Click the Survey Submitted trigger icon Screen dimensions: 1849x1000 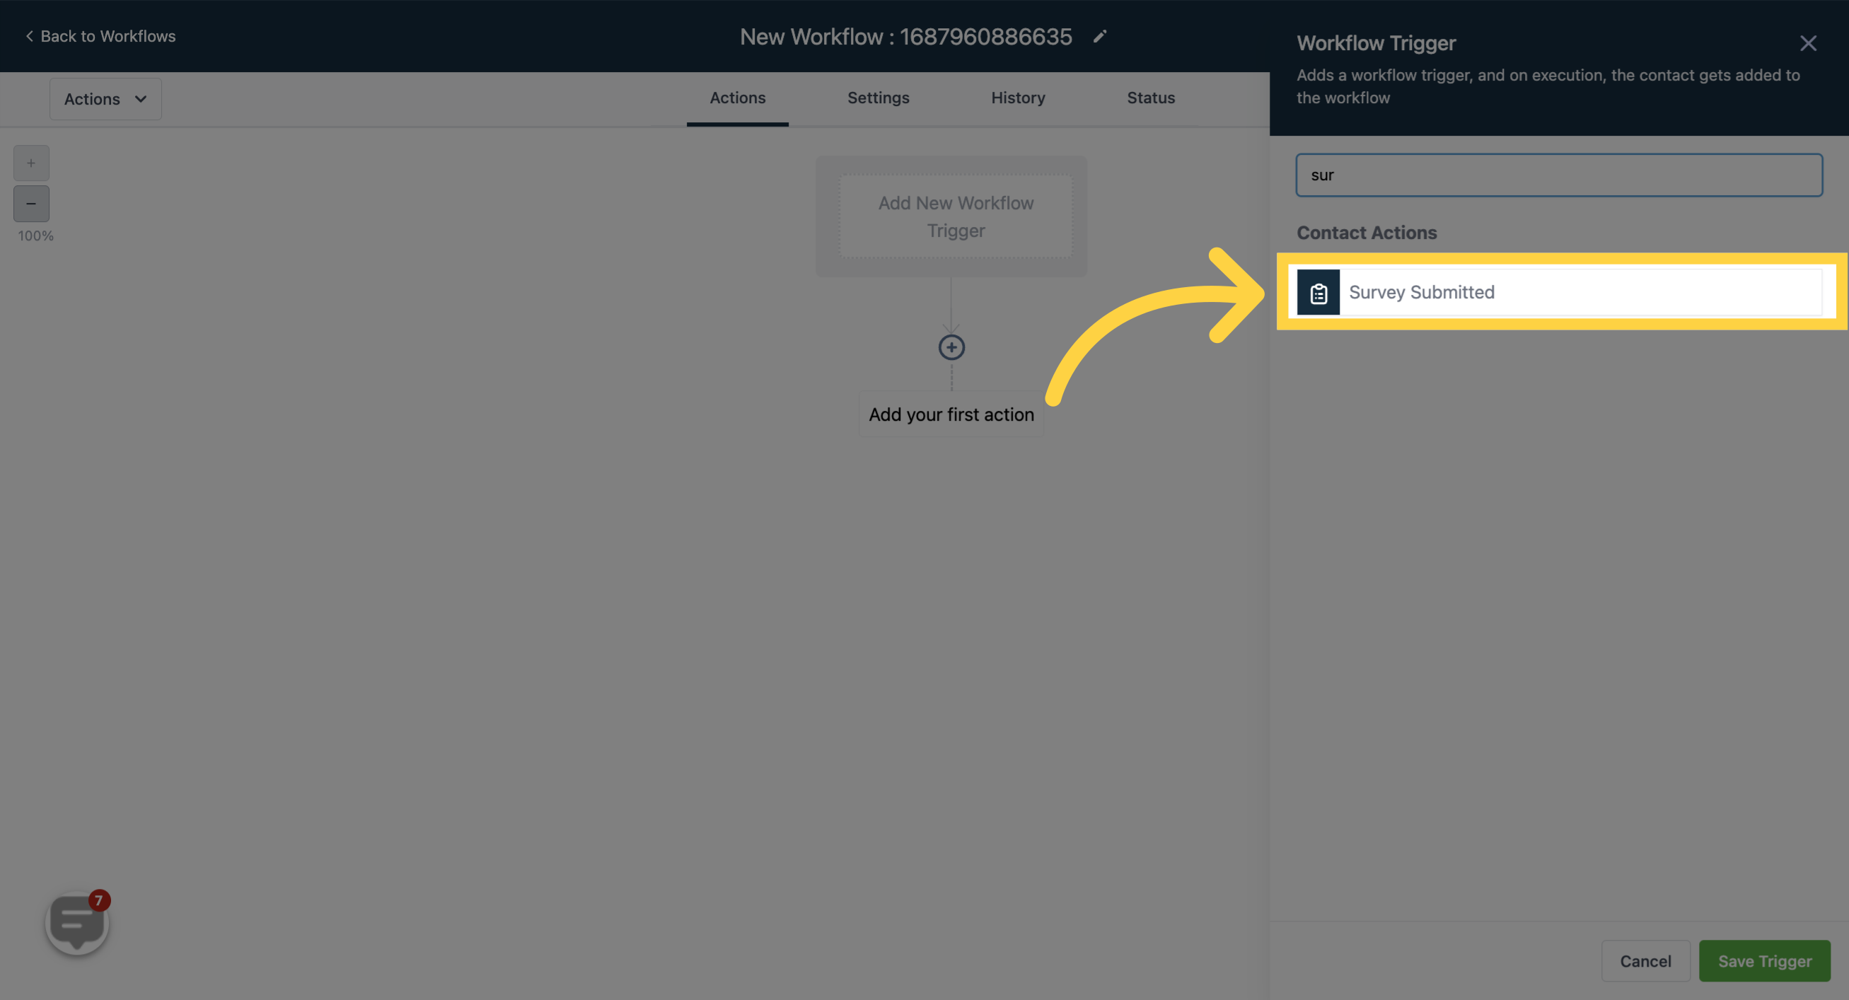(1318, 291)
